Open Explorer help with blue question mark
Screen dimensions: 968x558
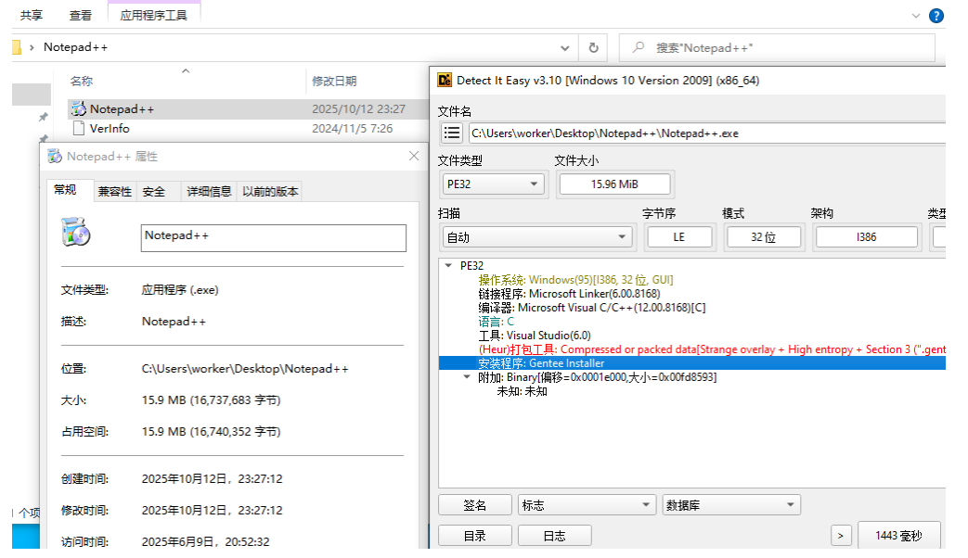click(x=936, y=15)
